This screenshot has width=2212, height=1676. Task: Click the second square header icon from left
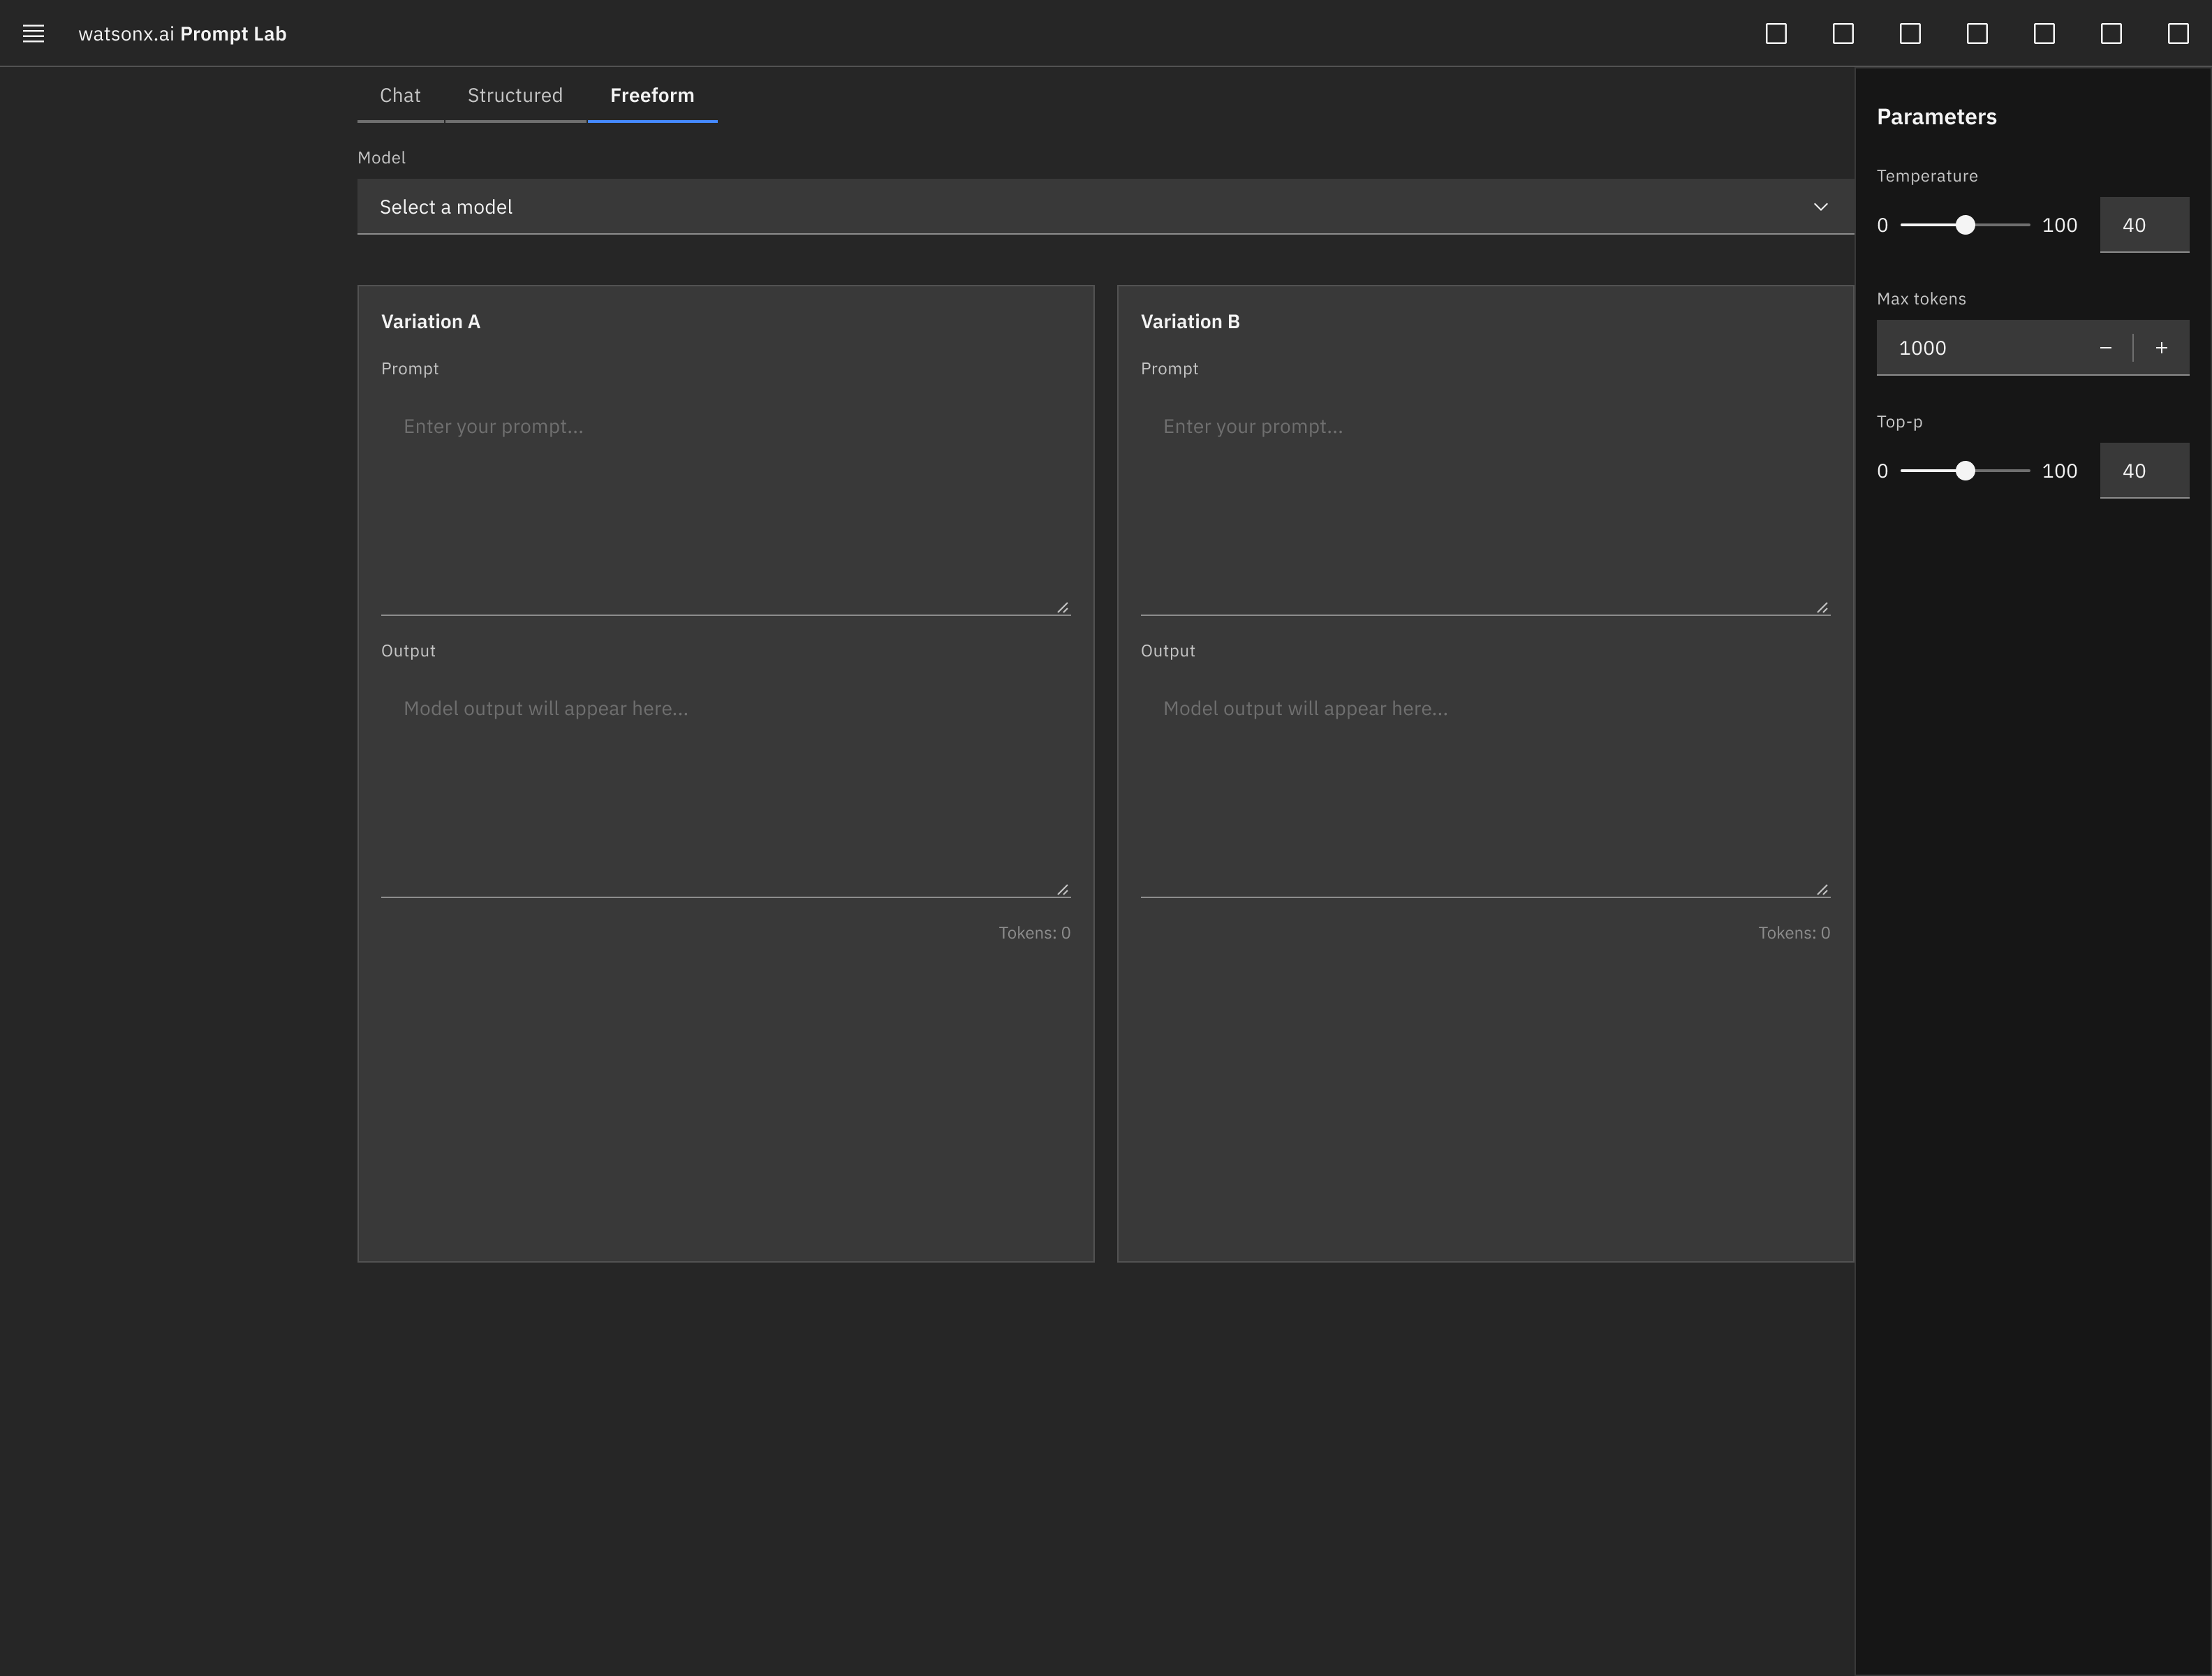1843,33
